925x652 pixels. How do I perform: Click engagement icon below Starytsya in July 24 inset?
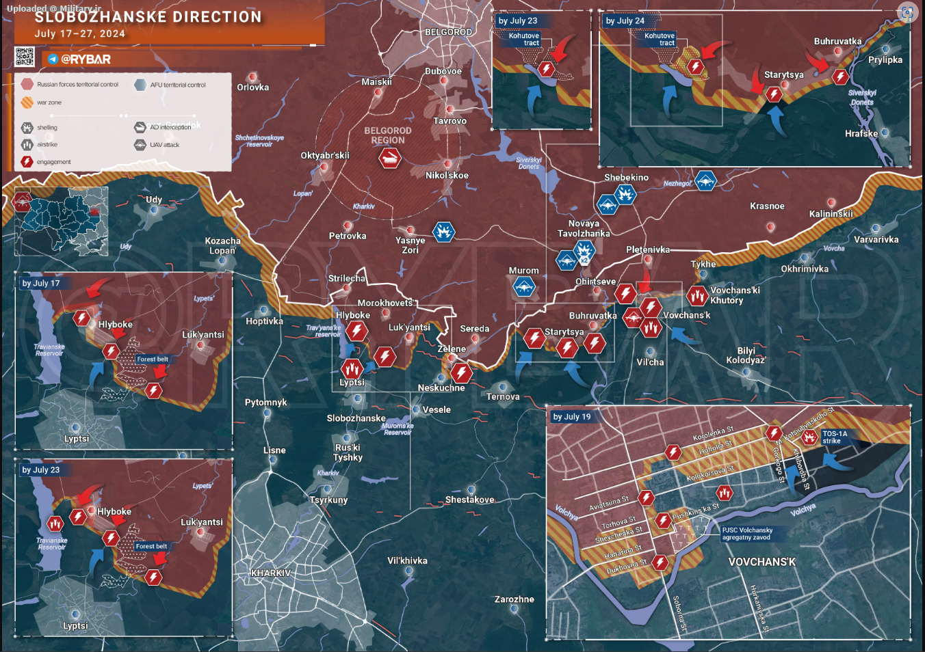774,94
